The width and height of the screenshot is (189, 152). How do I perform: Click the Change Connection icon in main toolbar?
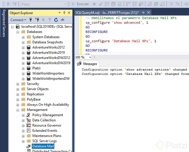pos(15,4)
